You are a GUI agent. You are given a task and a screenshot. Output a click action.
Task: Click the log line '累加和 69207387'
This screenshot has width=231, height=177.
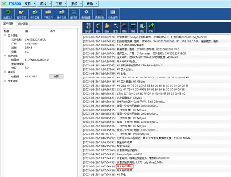[x=126, y=158]
